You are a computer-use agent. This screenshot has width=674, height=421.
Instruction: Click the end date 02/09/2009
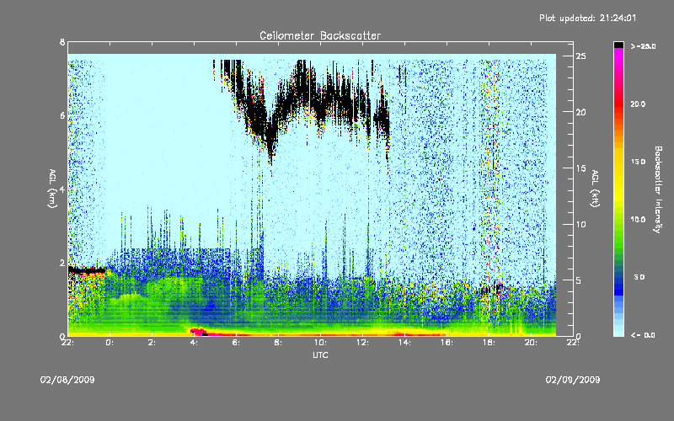coord(573,380)
